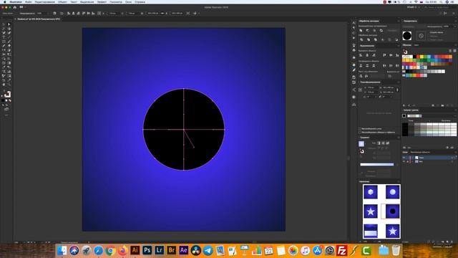
Task: Click the constrain proportions link in Transform panel
Action: coord(397,90)
